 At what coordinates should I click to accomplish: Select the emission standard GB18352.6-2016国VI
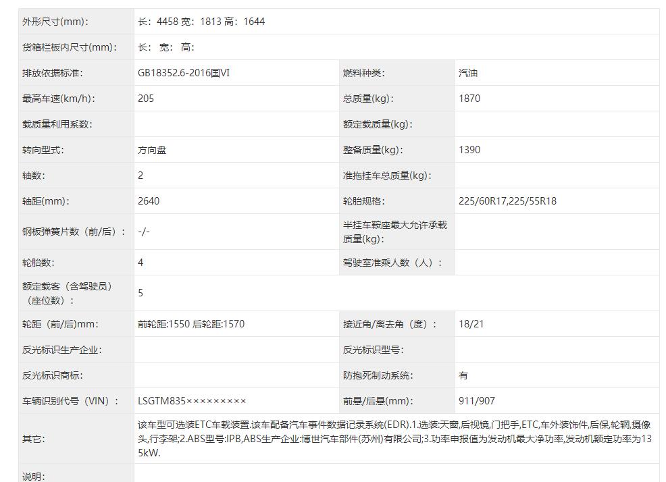[184, 73]
